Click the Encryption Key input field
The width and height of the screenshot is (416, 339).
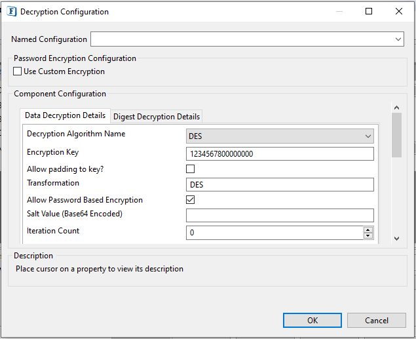(280, 154)
